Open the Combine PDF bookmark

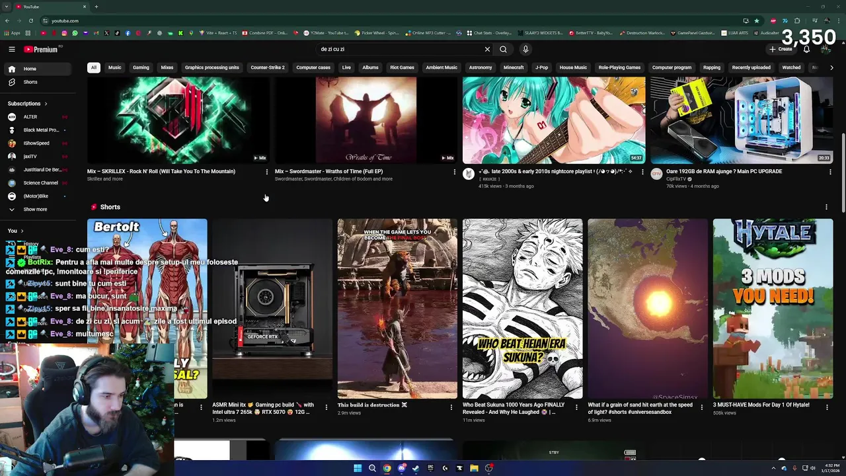pos(265,33)
